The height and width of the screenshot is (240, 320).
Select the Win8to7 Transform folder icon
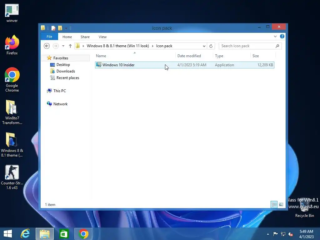click(12, 112)
